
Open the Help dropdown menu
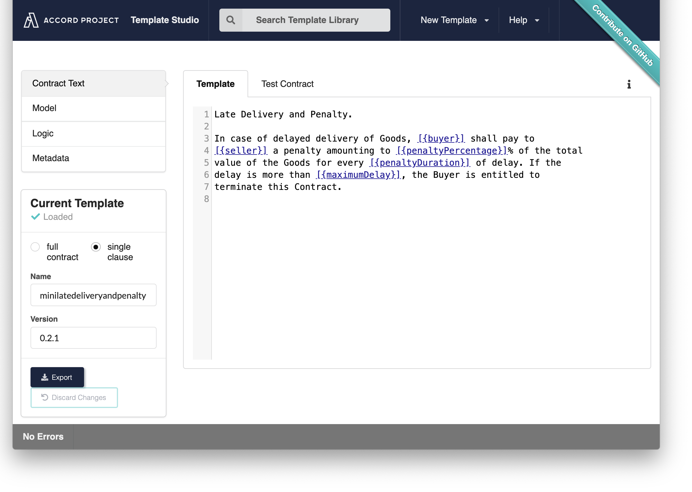(524, 20)
